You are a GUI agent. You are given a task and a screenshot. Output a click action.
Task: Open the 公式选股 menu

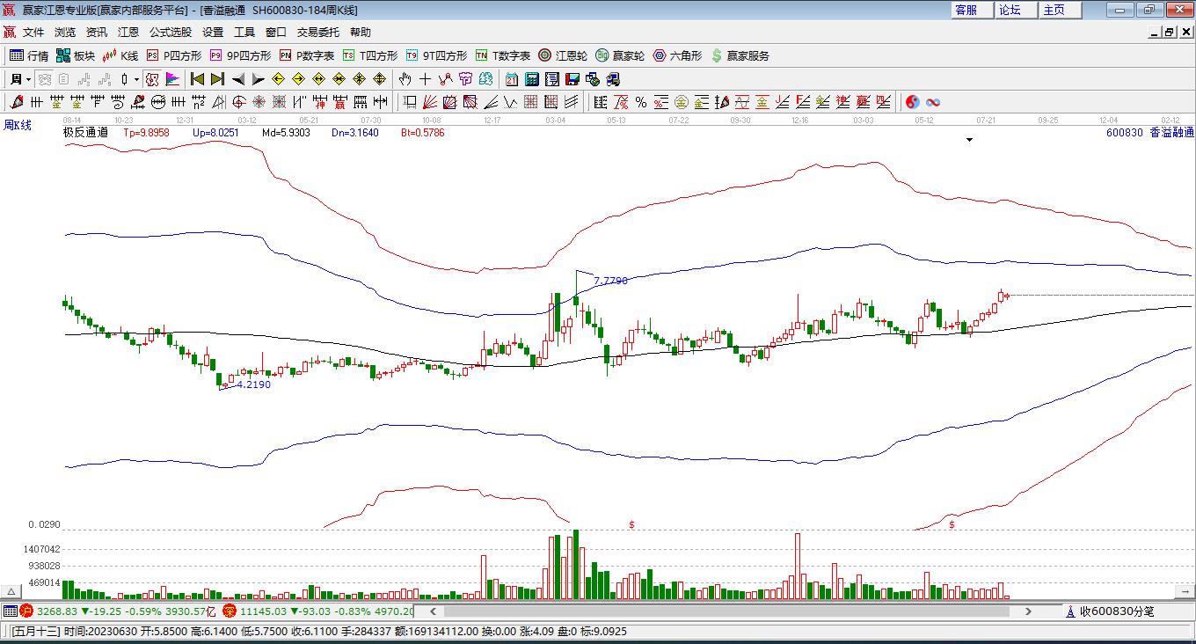pyautogui.click(x=171, y=33)
